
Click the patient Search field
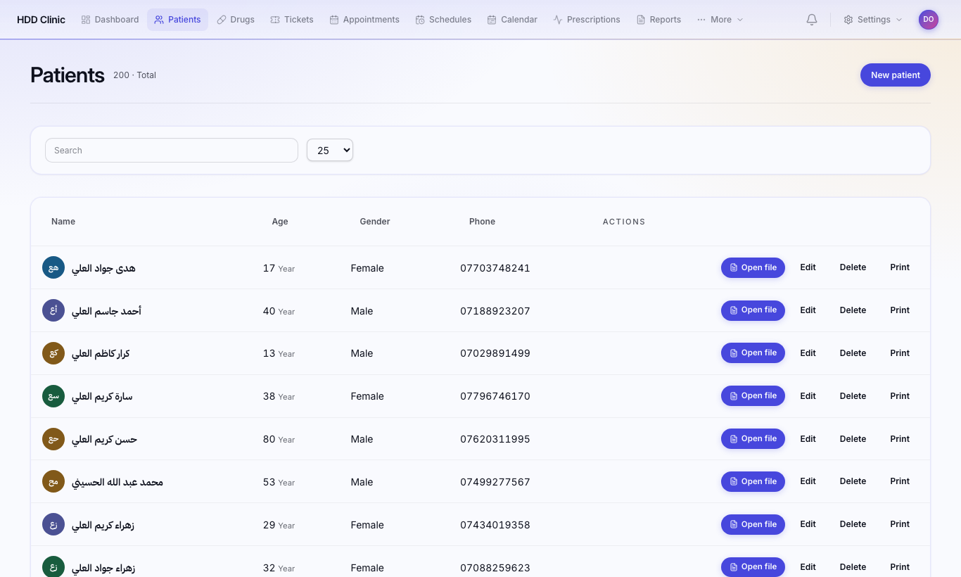pyautogui.click(x=172, y=150)
